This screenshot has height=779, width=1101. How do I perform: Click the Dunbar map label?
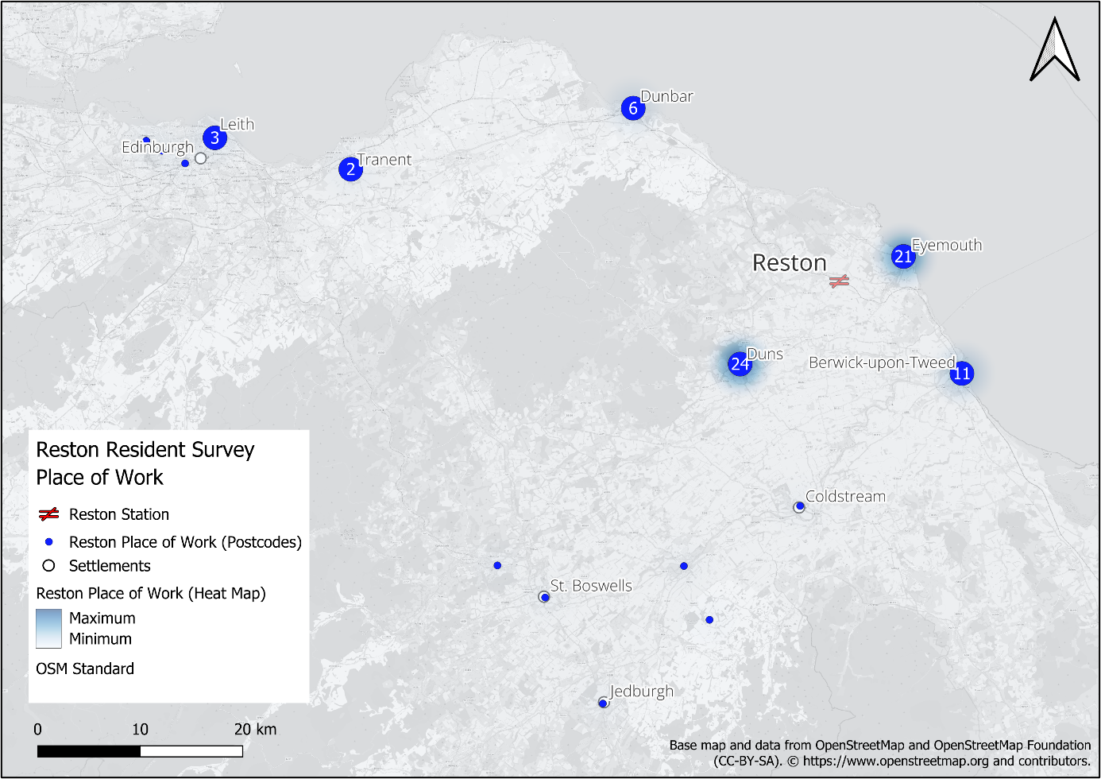[666, 96]
